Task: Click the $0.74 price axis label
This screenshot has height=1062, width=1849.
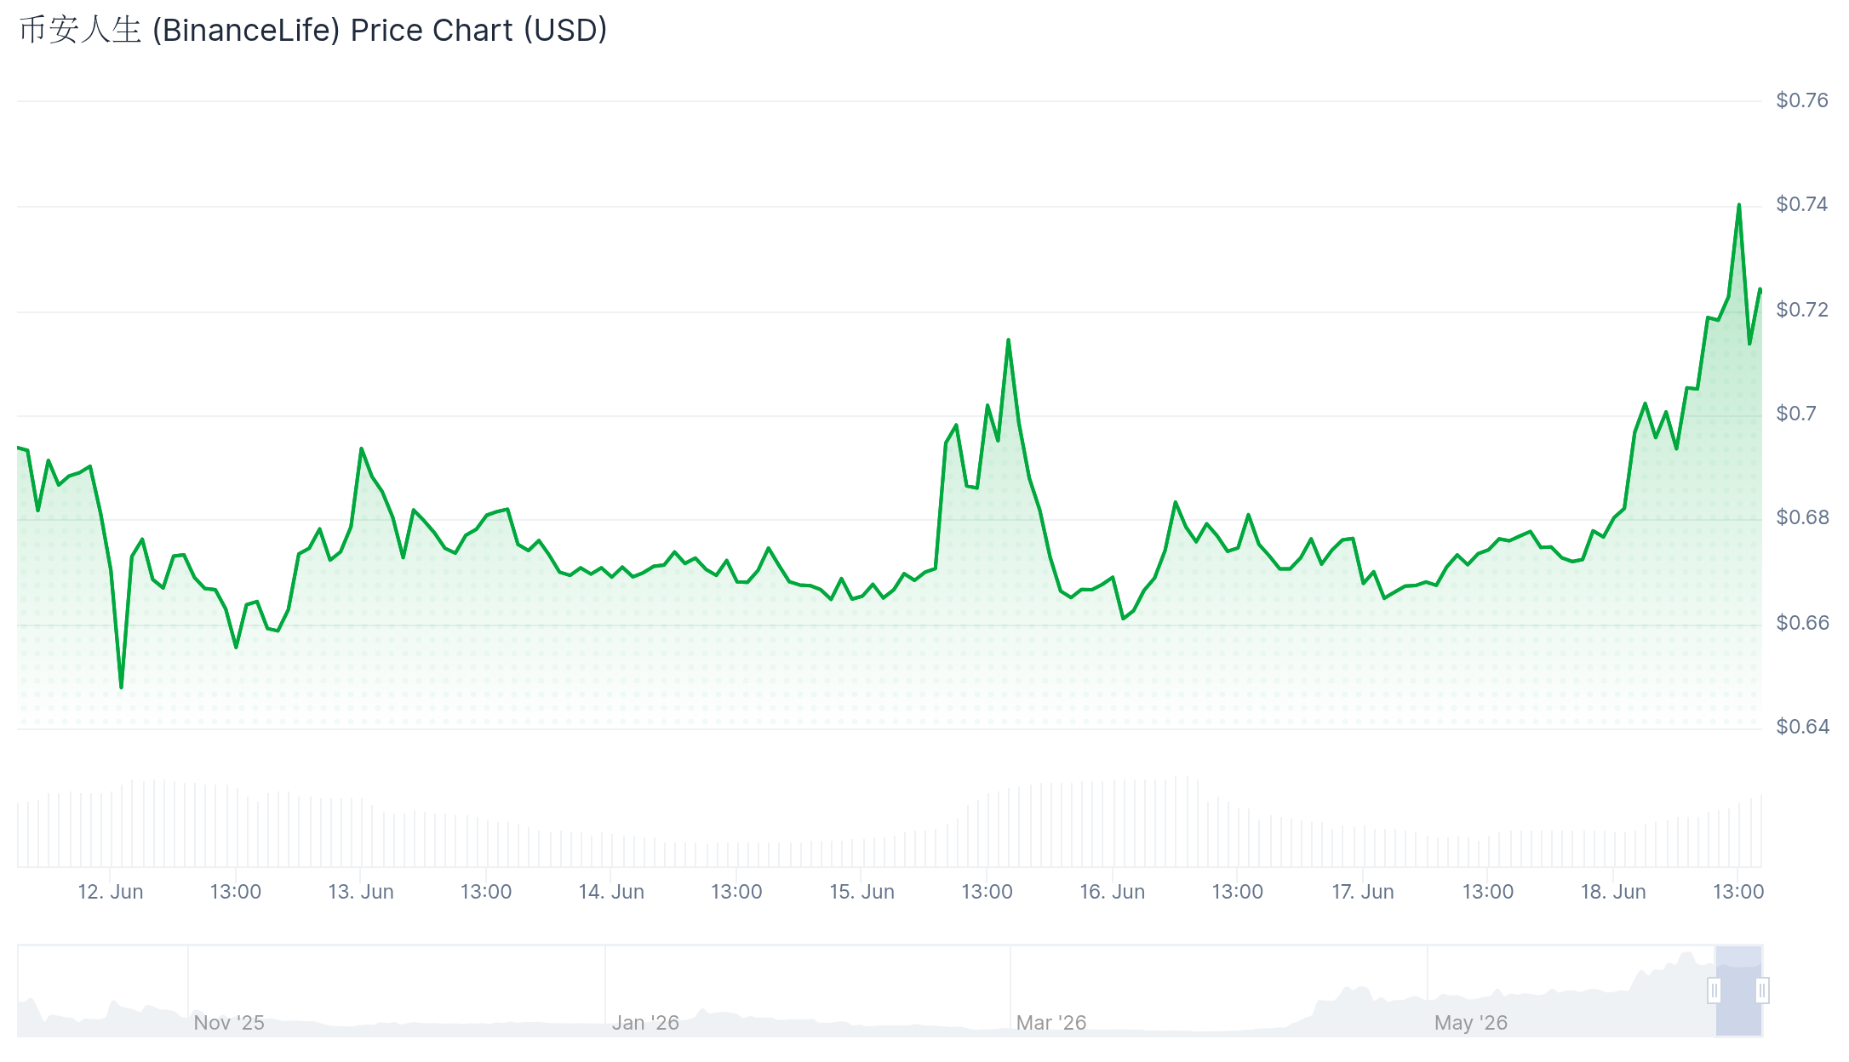Action: pos(1802,204)
